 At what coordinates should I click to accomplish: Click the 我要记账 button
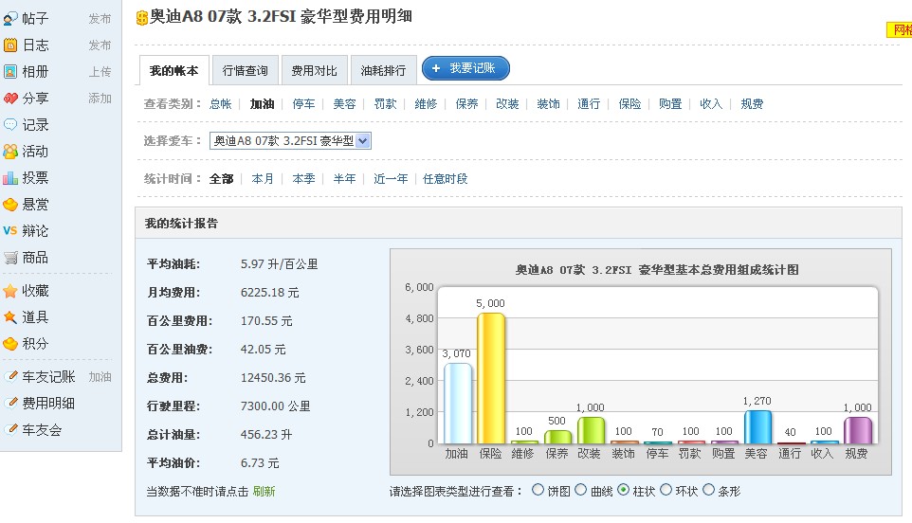click(465, 68)
